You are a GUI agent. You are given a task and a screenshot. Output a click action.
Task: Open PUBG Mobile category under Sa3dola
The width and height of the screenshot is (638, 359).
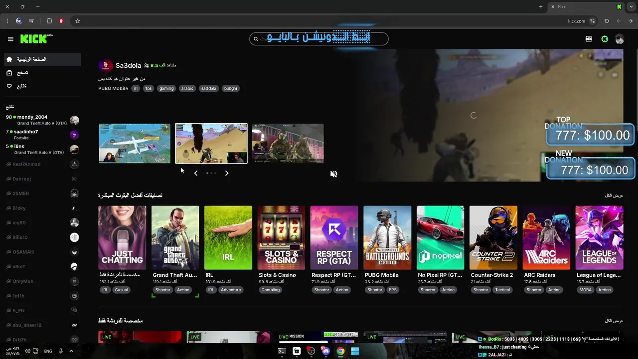[113, 88]
